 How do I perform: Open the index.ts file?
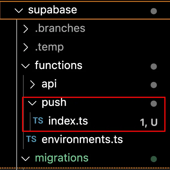68,121
